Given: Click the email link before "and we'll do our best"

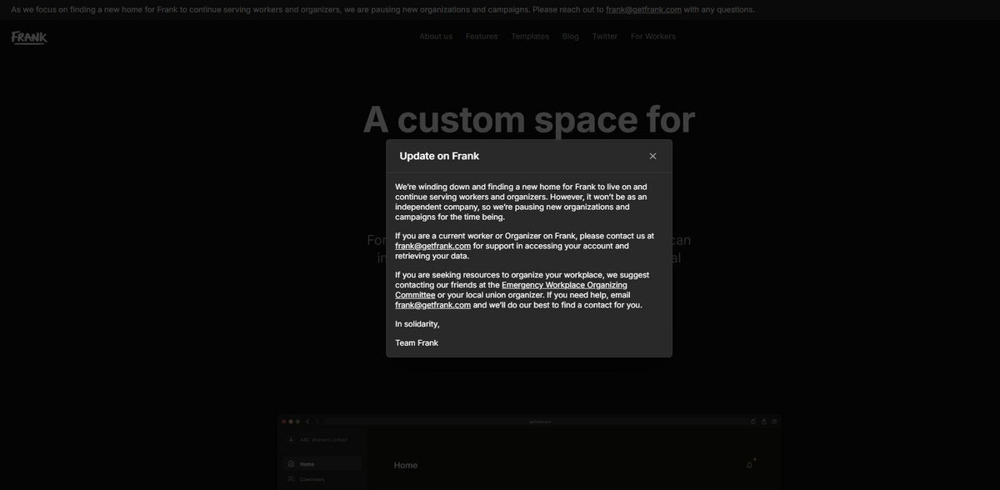Looking at the screenshot, I should (x=433, y=305).
